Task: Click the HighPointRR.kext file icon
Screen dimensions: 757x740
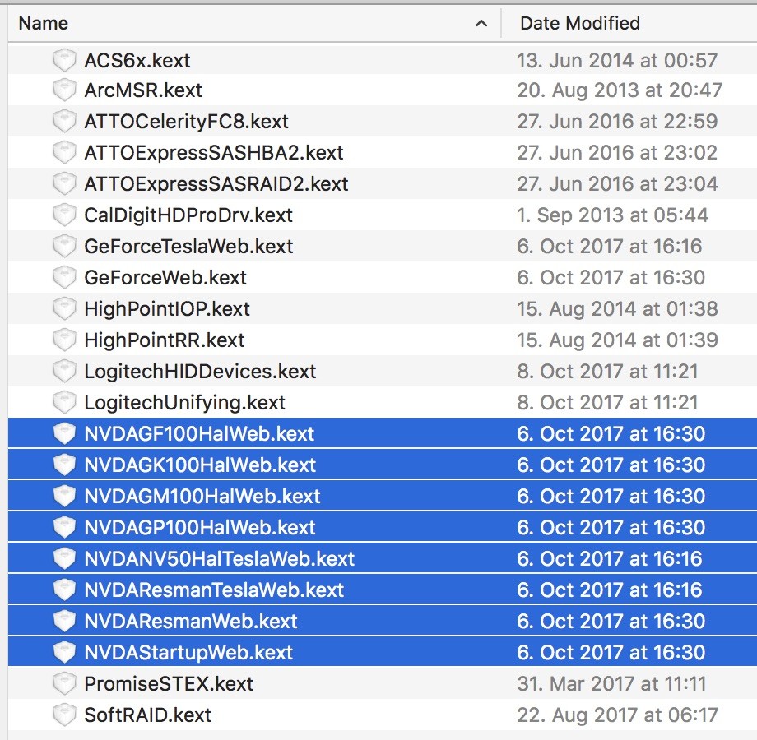Action: click(64, 340)
